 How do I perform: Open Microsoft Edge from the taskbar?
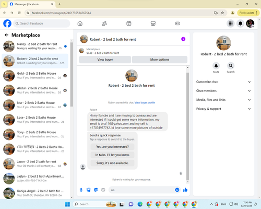tap(140, 204)
